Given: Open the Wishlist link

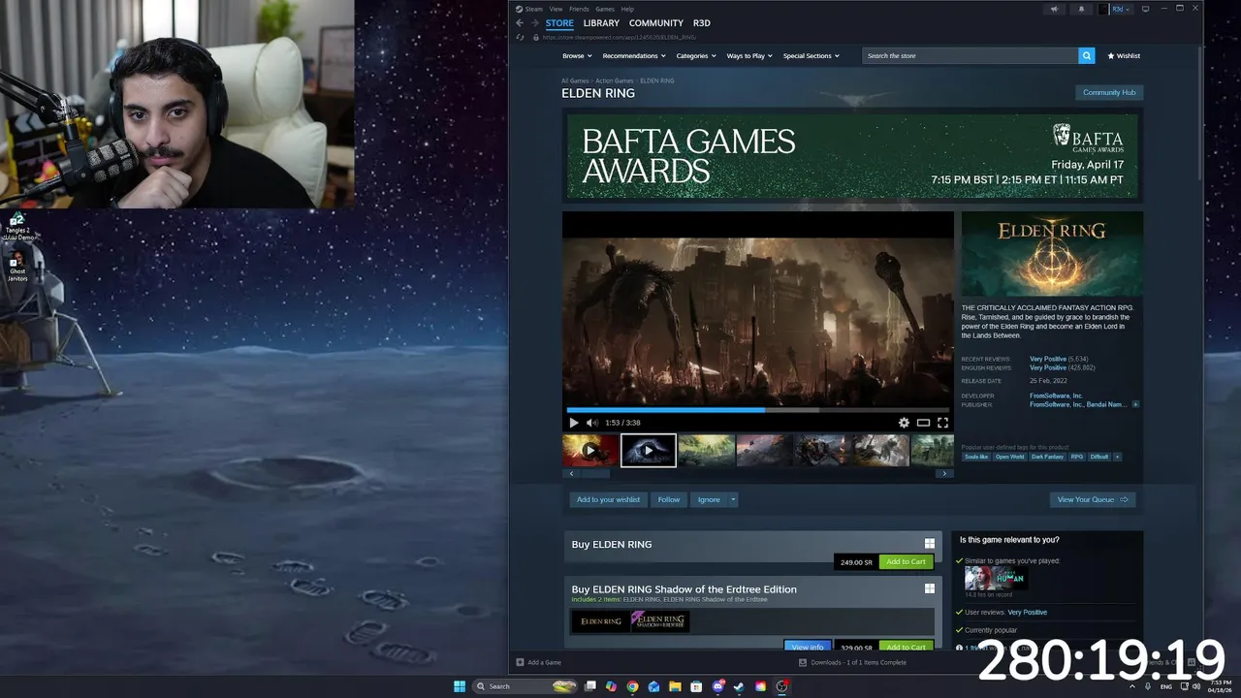Looking at the screenshot, I should click(1125, 55).
